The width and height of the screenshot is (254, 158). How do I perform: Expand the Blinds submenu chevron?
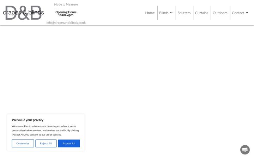pyautogui.click(x=171, y=13)
